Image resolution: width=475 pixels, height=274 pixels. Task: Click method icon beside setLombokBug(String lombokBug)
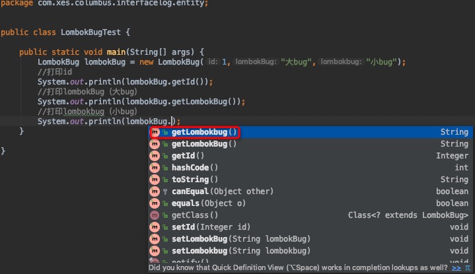click(155, 239)
